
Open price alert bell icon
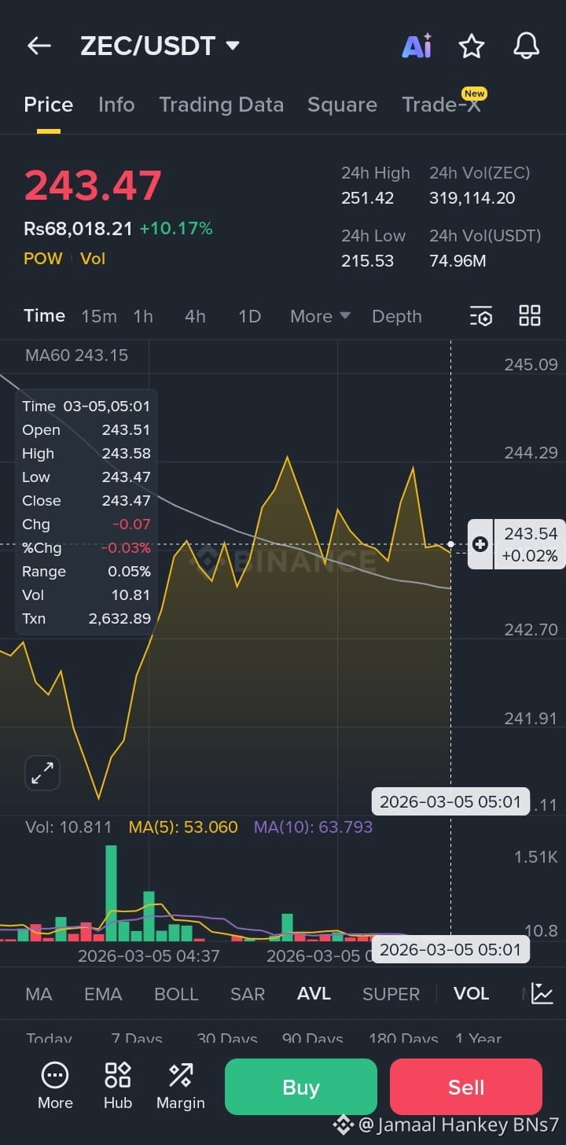[x=527, y=46]
